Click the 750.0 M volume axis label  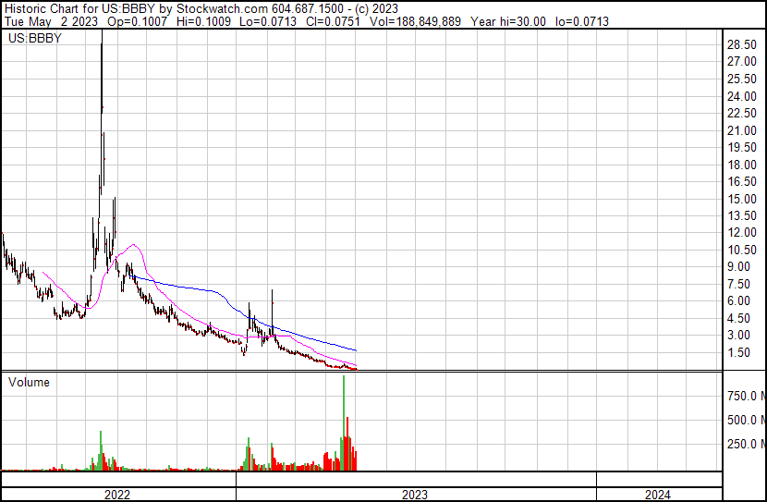(747, 396)
